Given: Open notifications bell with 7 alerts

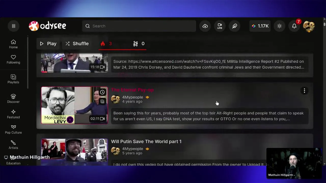Looking at the screenshot, I should (x=294, y=26).
